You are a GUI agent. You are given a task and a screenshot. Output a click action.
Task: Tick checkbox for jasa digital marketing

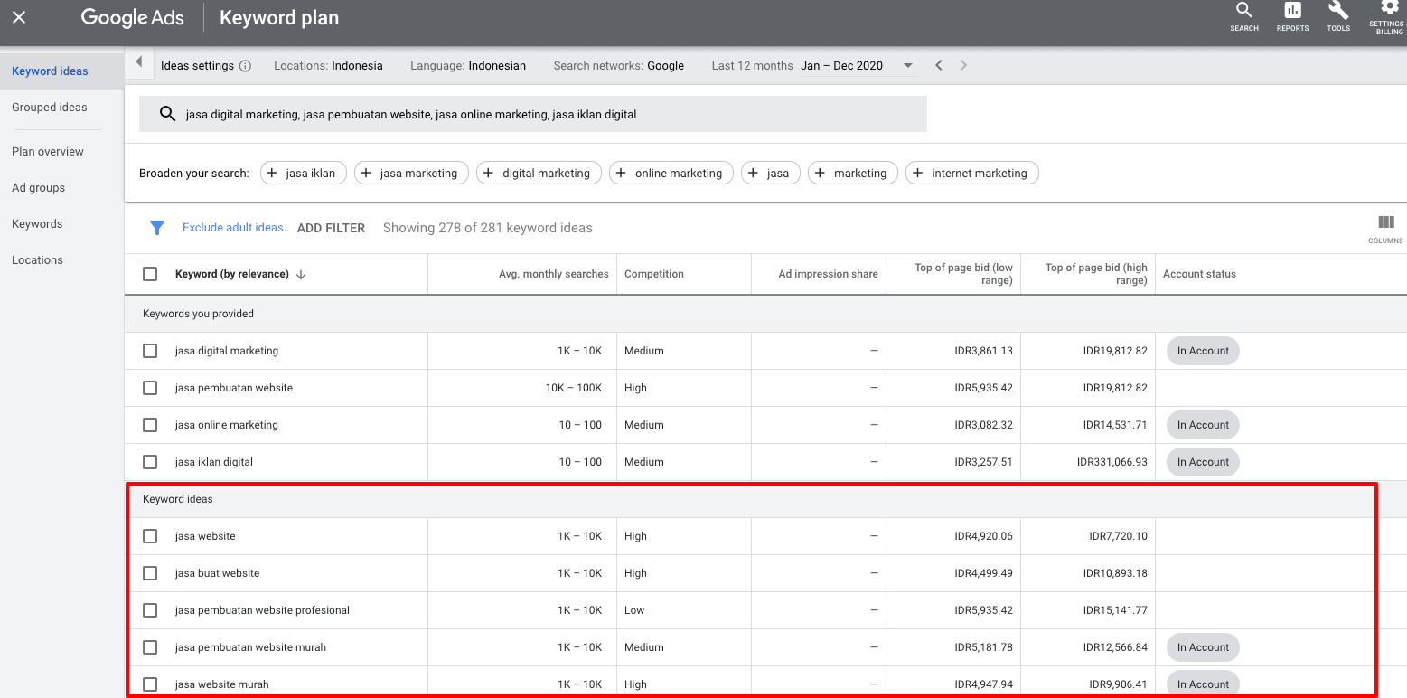click(x=150, y=351)
